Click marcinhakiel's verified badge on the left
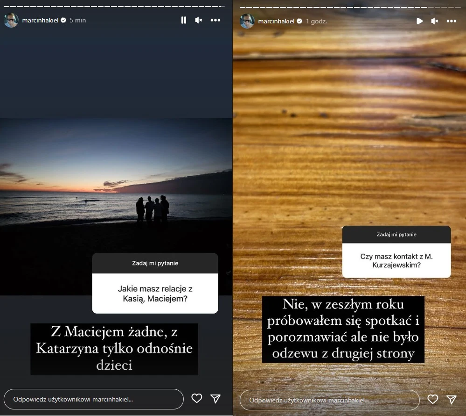 tap(63, 20)
